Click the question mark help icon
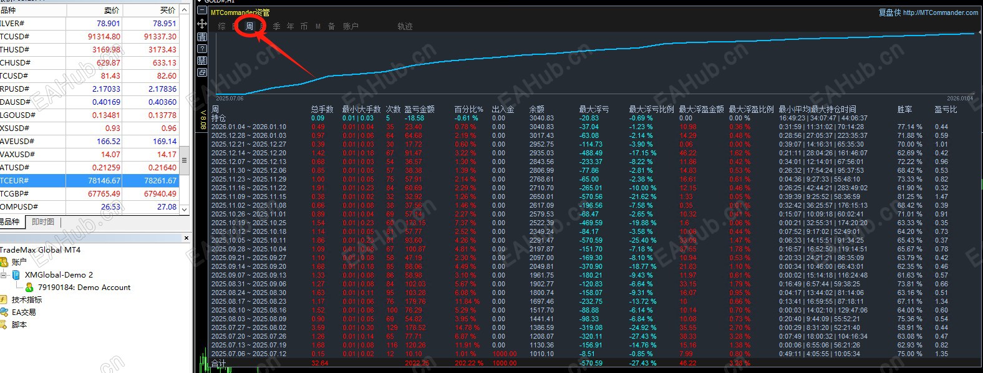This screenshot has height=373, width=983. click(x=202, y=49)
